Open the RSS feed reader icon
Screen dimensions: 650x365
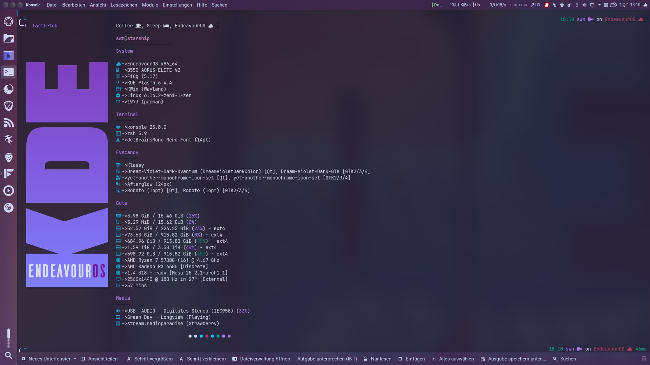coord(9,123)
